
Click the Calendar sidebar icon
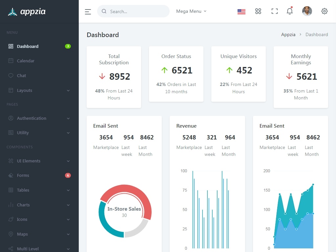[11, 61]
